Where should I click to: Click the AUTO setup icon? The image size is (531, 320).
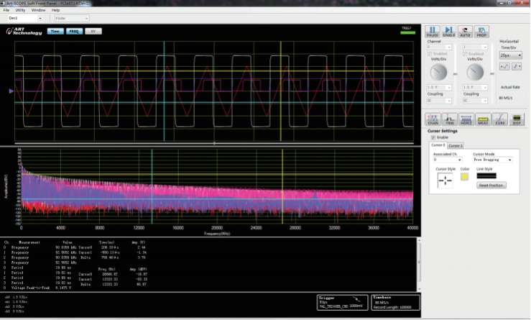(466, 31)
